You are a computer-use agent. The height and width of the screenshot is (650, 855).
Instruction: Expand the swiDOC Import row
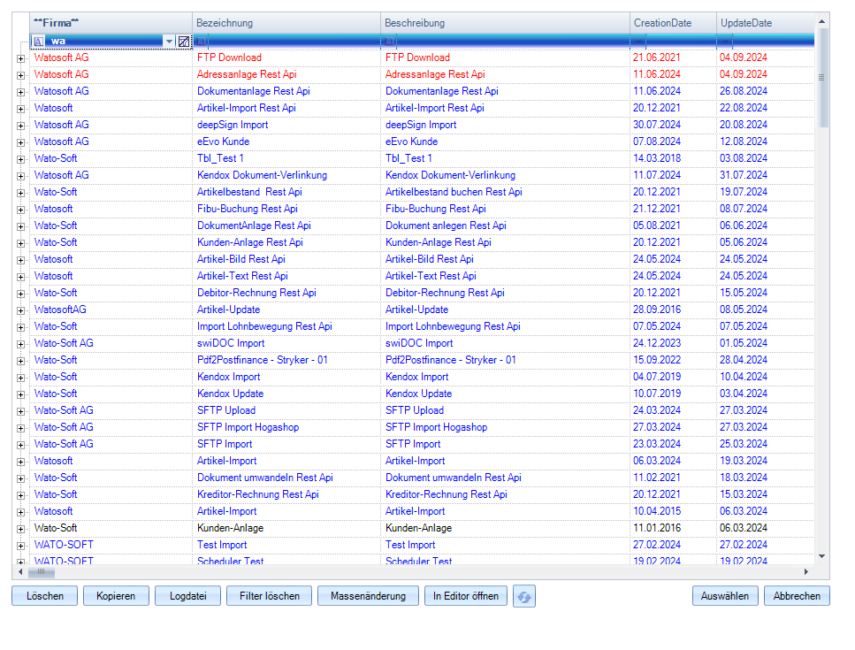click(20, 343)
